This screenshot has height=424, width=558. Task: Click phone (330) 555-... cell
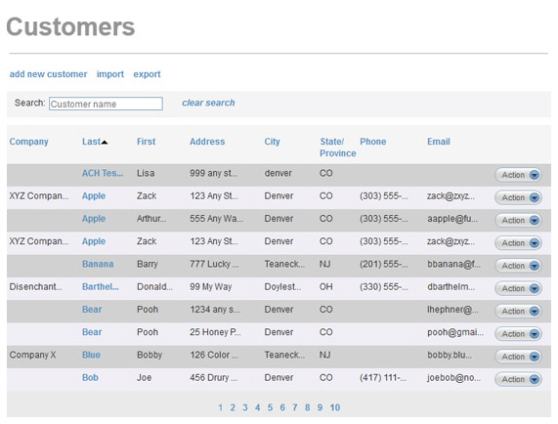(x=384, y=286)
